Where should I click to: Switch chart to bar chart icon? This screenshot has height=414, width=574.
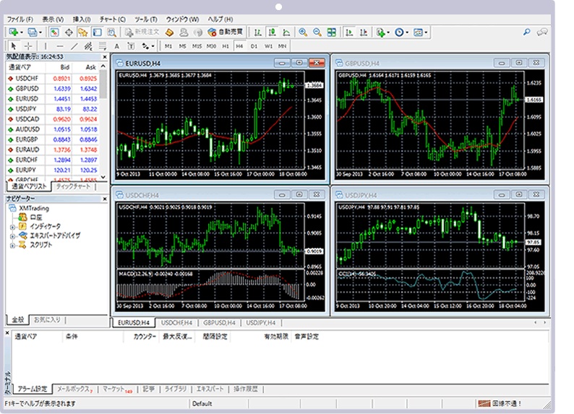(x=257, y=33)
